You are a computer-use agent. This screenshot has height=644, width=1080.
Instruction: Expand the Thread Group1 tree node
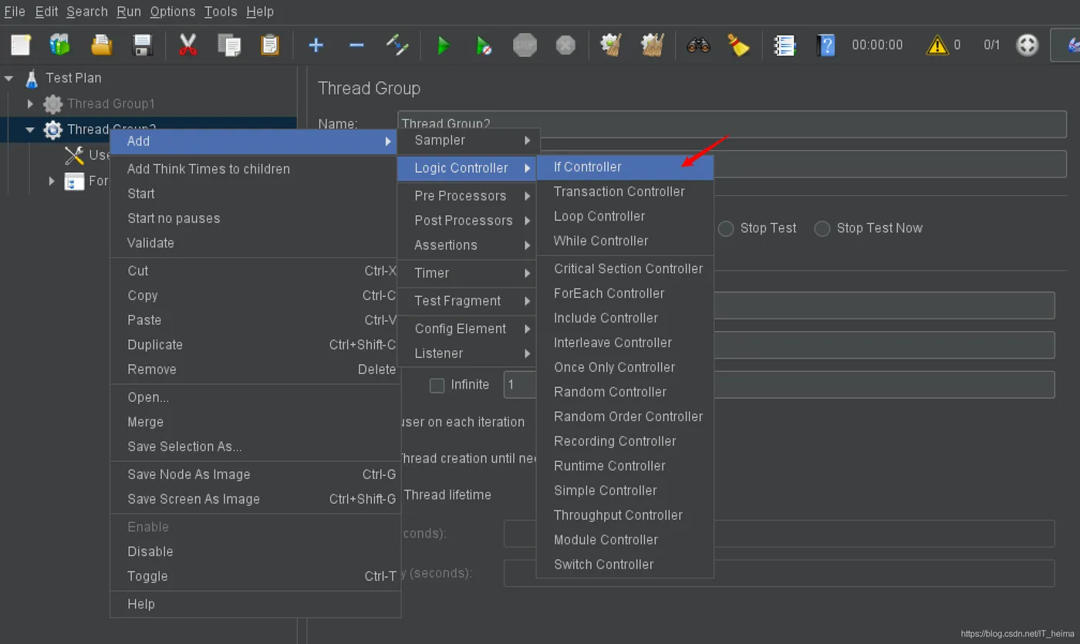pyautogui.click(x=30, y=103)
